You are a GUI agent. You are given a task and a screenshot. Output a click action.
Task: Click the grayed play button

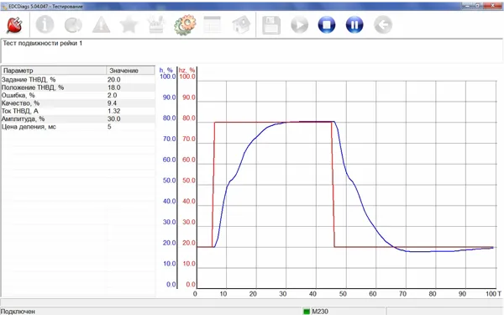(x=300, y=24)
